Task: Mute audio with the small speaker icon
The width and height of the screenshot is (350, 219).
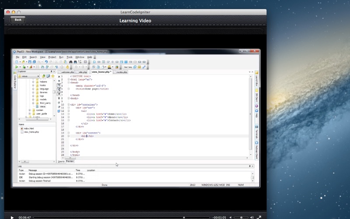Action: [231, 217]
